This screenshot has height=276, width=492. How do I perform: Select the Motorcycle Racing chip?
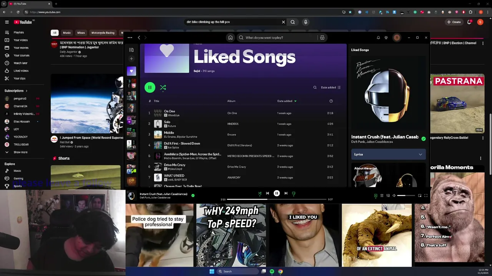click(103, 33)
